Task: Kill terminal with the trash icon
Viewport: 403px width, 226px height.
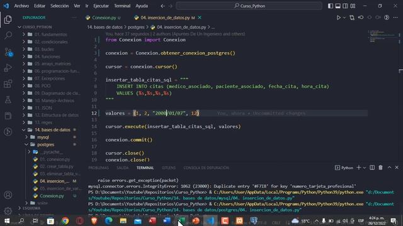Action: pos(380,168)
